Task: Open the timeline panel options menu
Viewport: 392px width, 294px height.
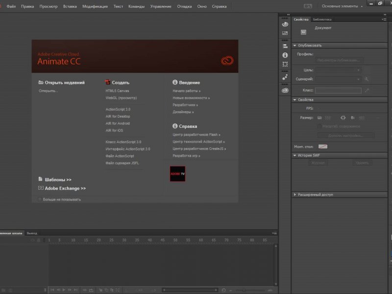Action: (274, 233)
